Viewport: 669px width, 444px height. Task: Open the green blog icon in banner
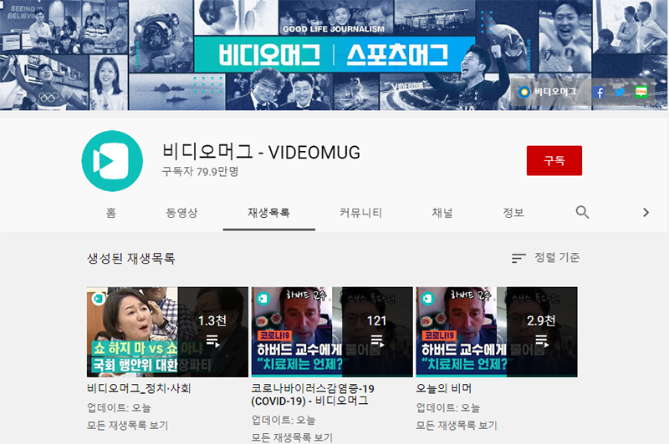click(641, 92)
